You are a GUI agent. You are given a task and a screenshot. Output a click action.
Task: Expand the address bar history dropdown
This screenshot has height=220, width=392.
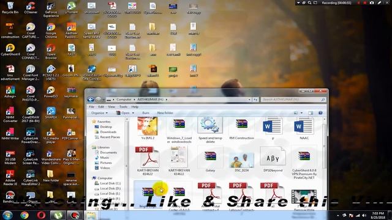point(249,100)
